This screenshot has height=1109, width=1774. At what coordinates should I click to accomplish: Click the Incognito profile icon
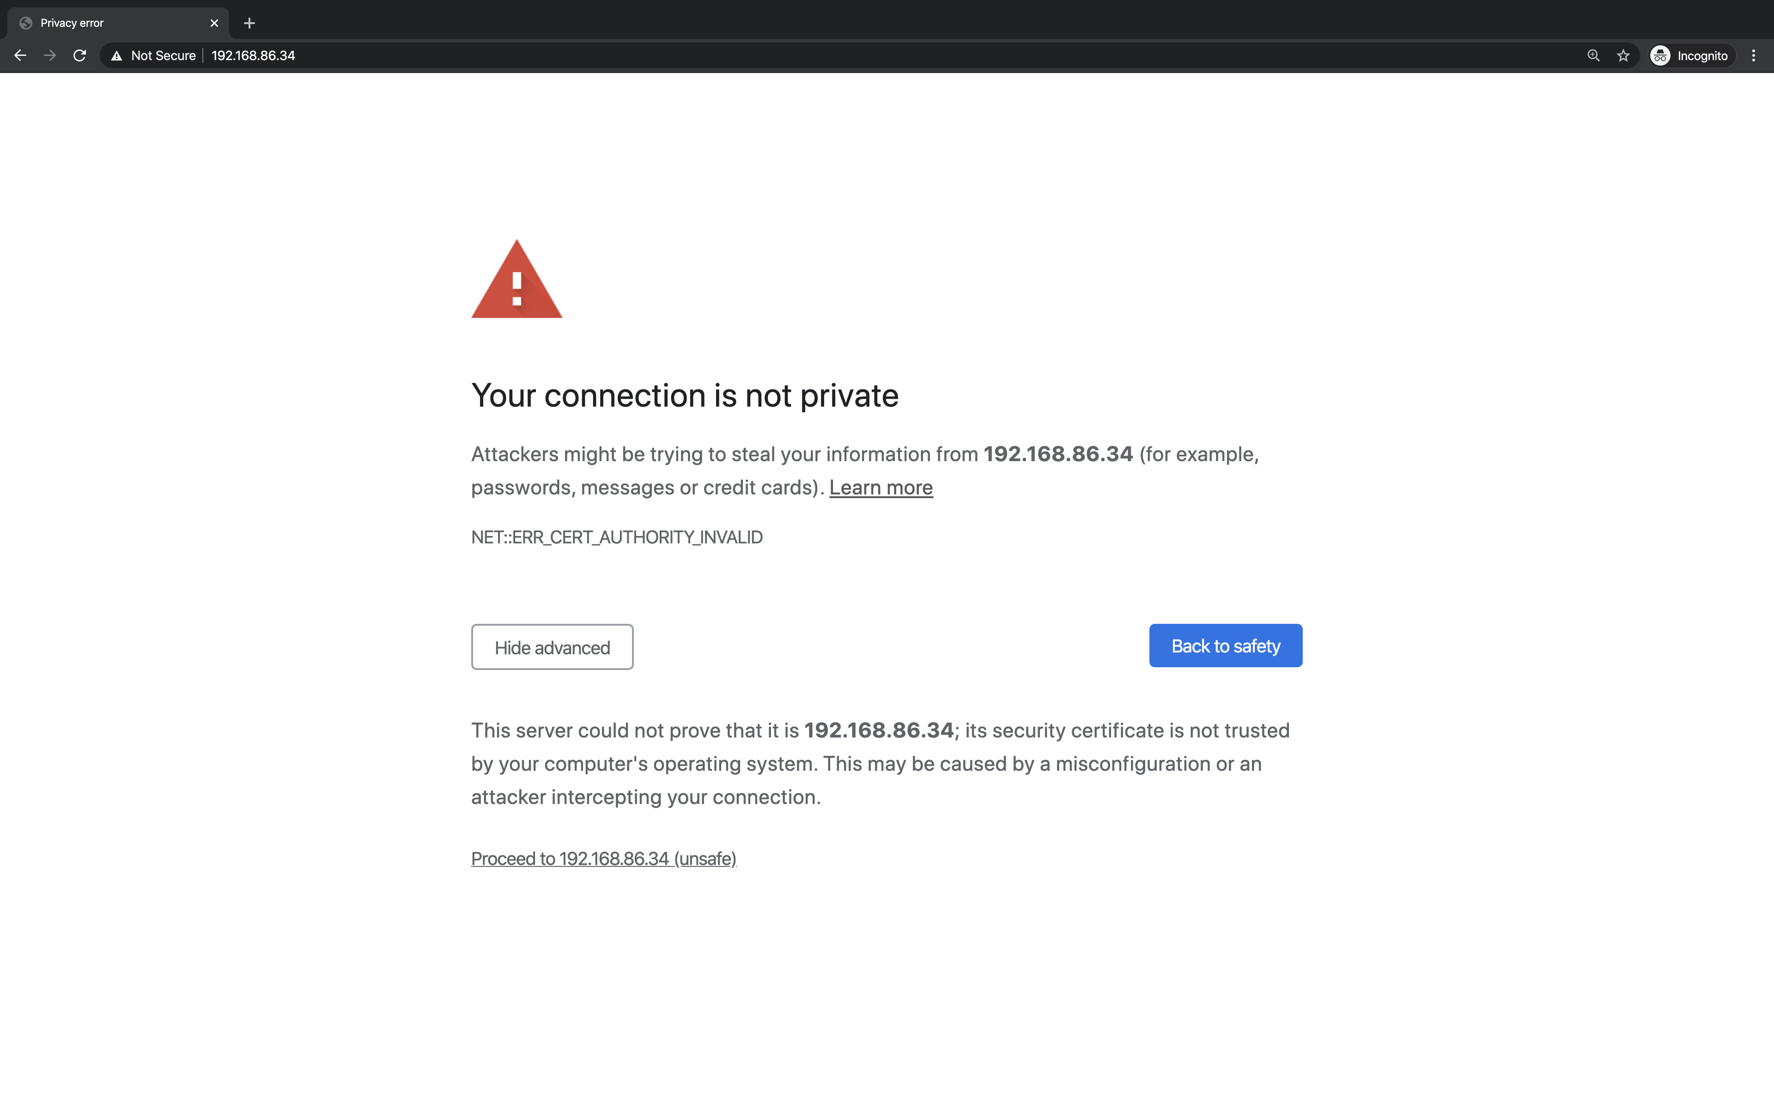click(x=1660, y=56)
